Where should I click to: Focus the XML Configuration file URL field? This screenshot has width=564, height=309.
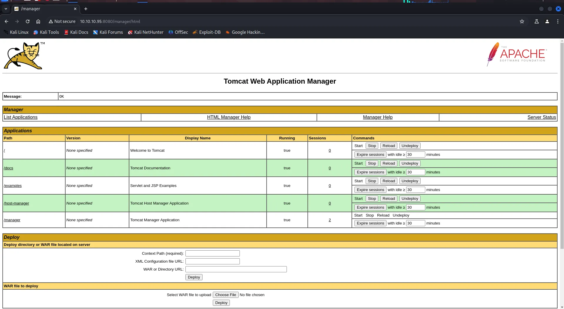212,261
